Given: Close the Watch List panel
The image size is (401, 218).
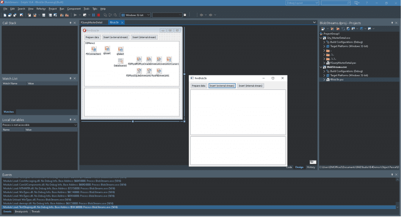Looking at the screenshot, I should [75, 79].
